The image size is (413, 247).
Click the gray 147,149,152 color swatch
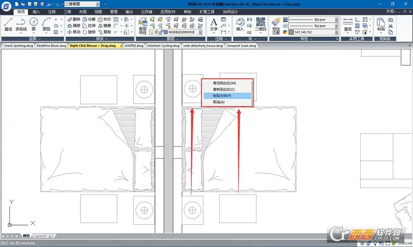click(x=291, y=32)
